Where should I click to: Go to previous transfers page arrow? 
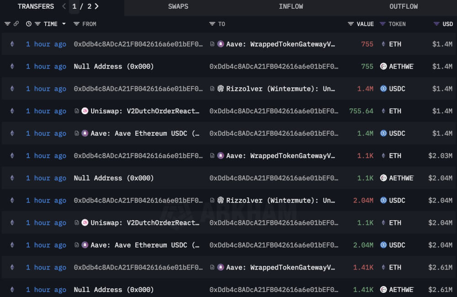tap(64, 6)
